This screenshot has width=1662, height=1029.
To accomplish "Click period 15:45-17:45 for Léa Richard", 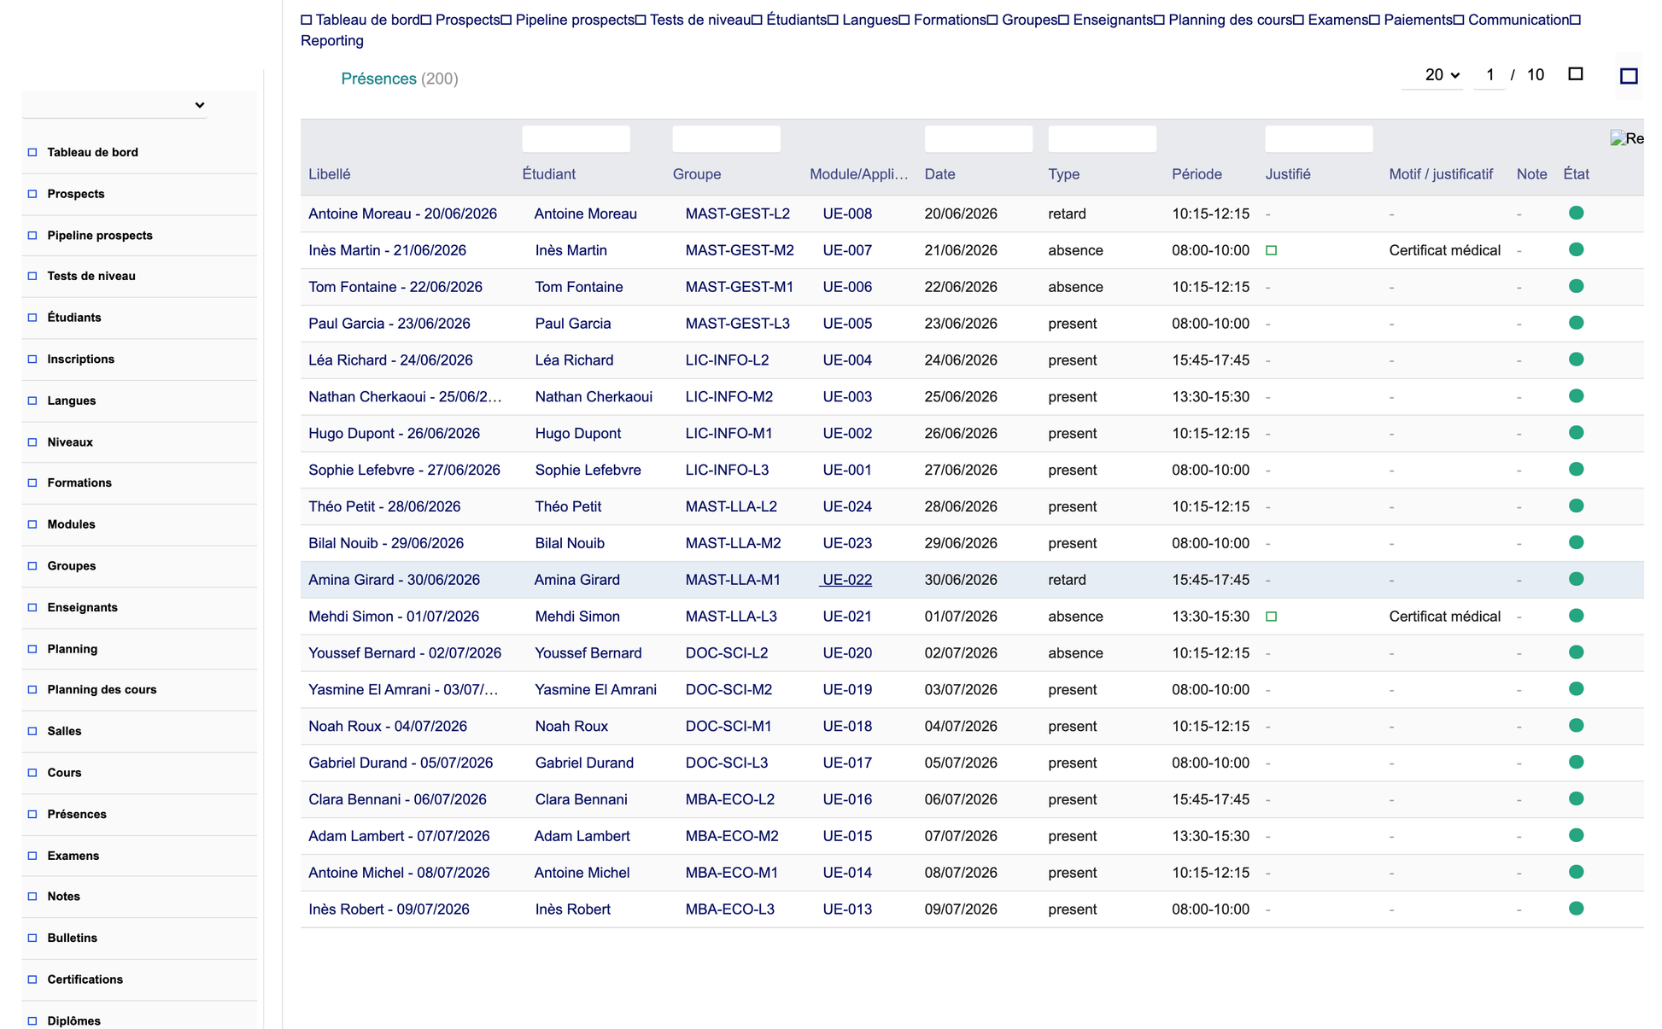I will pyautogui.click(x=1210, y=360).
